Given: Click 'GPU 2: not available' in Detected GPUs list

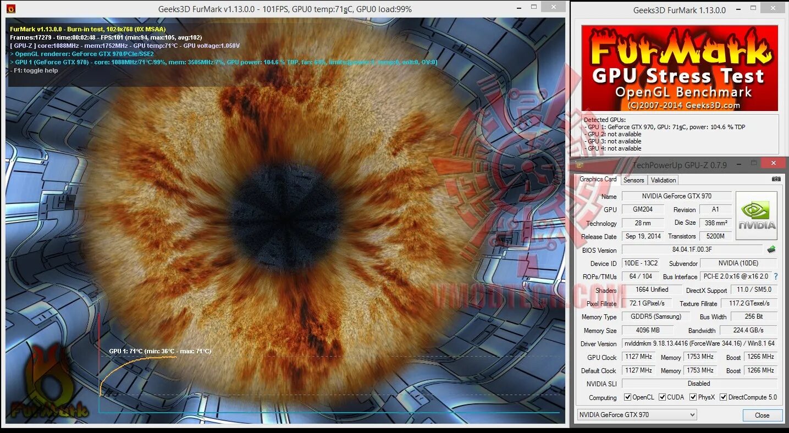Looking at the screenshot, I should pyautogui.click(x=613, y=134).
